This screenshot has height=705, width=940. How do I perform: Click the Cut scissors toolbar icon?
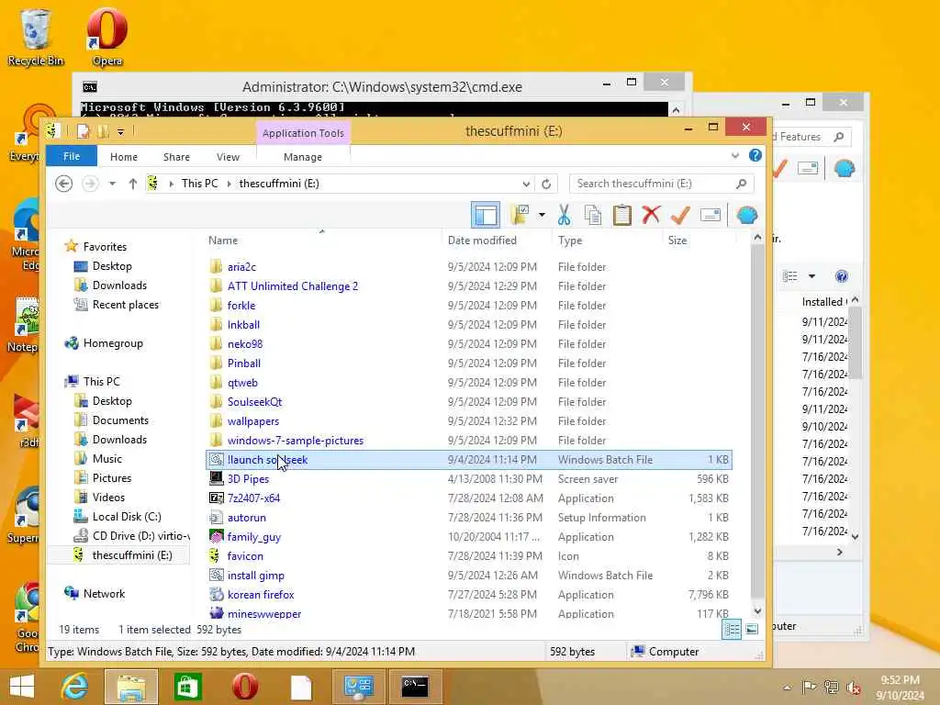click(564, 215)
